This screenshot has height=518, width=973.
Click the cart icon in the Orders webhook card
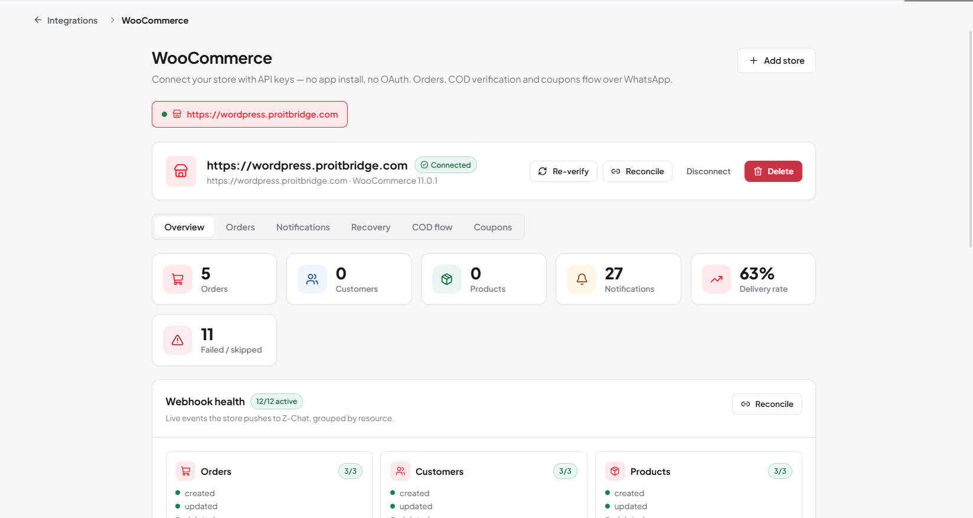(x=185, y=471)
